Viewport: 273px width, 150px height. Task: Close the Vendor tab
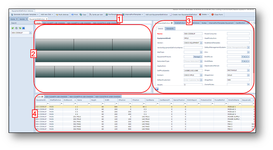point(26,19)
